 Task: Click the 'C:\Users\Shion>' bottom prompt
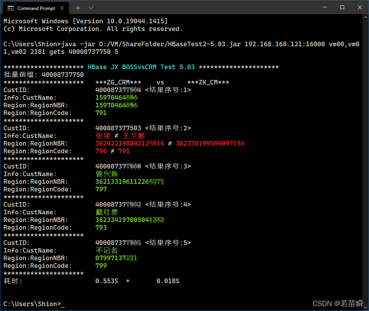[32, 304]
